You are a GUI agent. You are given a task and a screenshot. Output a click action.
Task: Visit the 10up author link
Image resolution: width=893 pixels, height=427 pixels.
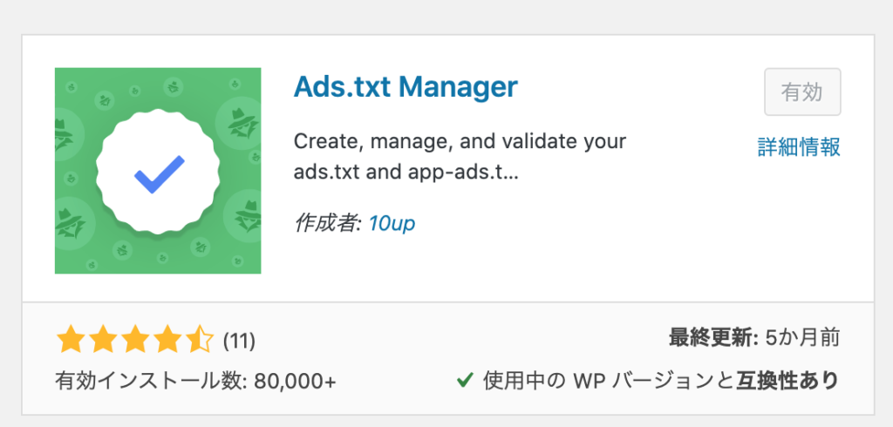(x=392, y=223)
